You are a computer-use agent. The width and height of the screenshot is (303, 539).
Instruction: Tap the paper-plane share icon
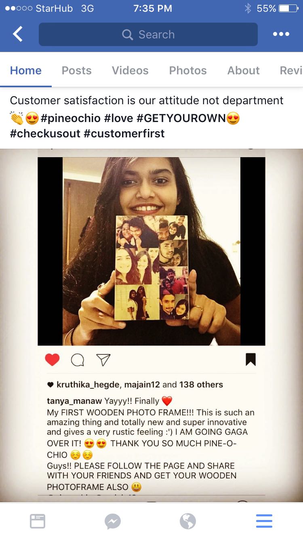pos(103,360)
